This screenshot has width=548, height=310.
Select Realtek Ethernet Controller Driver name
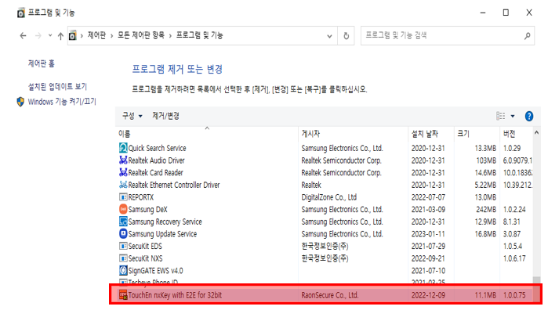(x=174, y=185)
